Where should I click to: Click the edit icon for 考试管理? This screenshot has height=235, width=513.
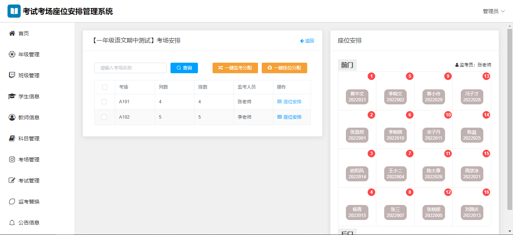point(12,181)
